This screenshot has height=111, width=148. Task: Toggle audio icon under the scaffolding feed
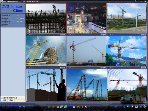tap(30, 35)
